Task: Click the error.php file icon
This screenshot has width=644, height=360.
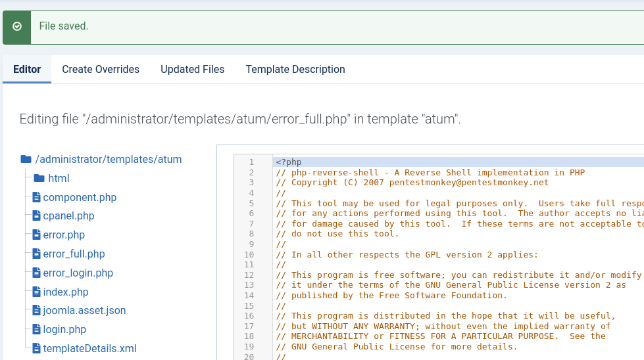Action: (37, 235)
